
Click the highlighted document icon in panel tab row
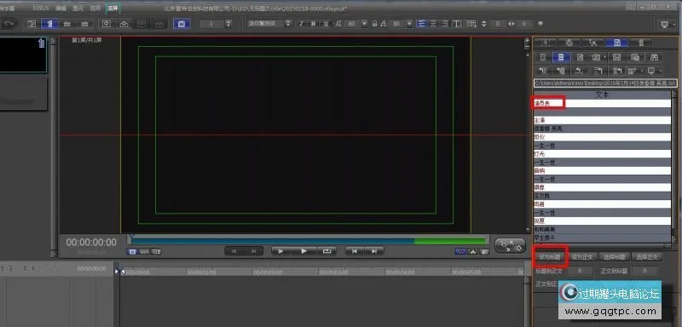pyautogui.click(x=617, y=43)
